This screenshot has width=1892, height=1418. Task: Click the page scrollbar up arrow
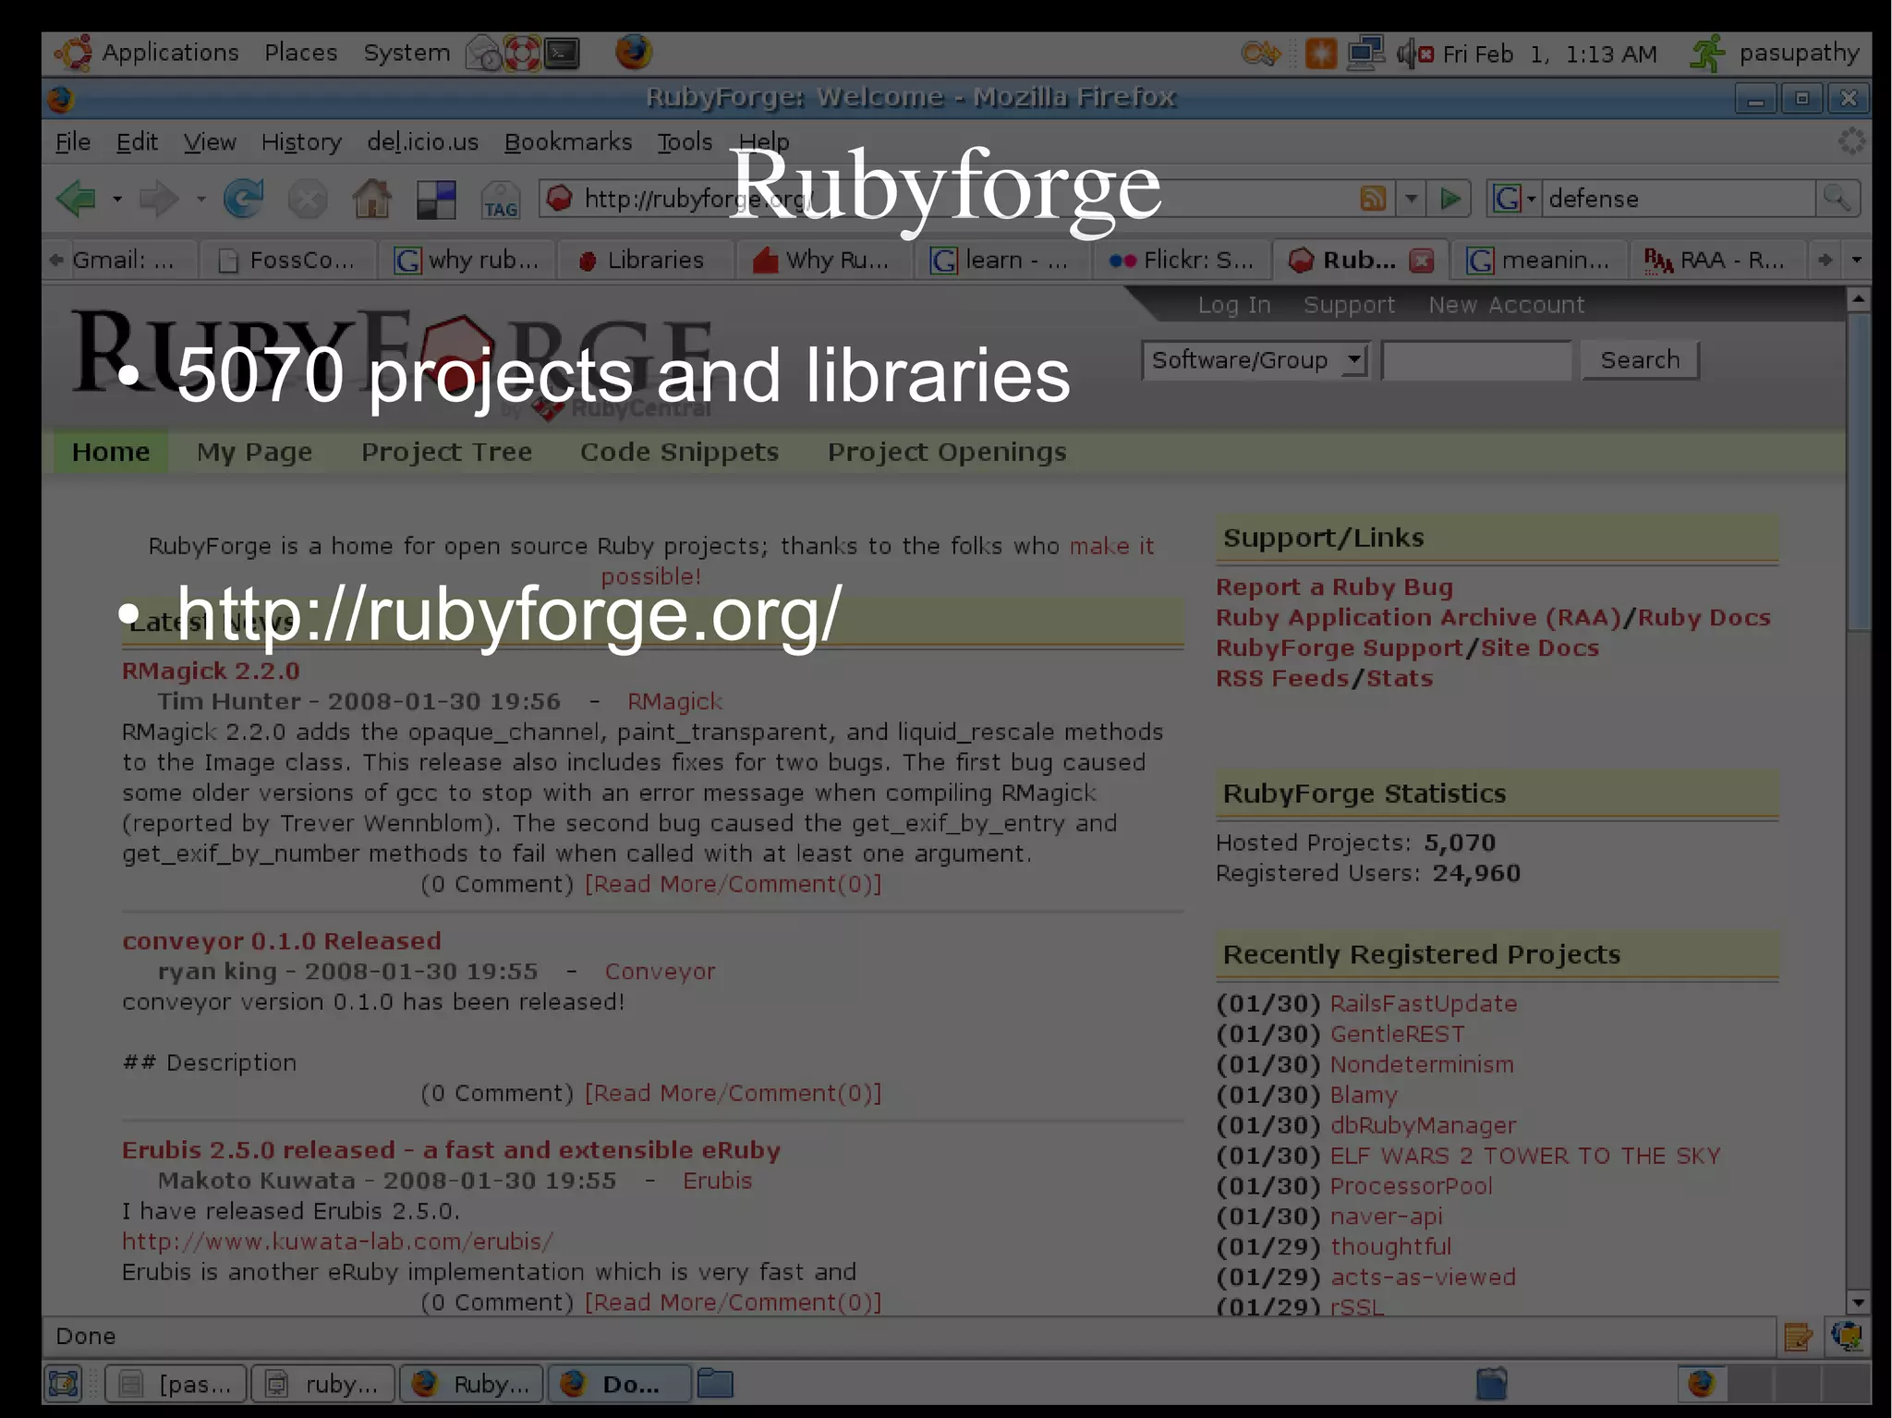pyautogui.click(x=1858, y=298)
